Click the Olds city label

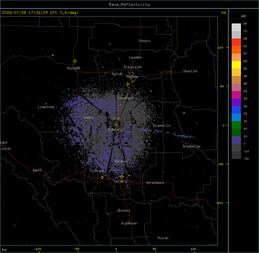[117, 118]
